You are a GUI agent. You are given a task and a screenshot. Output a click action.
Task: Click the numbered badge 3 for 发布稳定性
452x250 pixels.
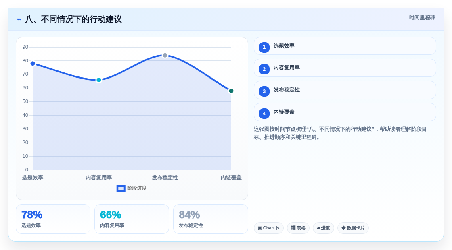264,91
